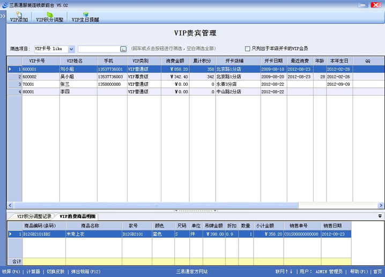Screen dimensions: 385x277
Task: Click the VIP姓名 column header
Action: coord(78,61)
